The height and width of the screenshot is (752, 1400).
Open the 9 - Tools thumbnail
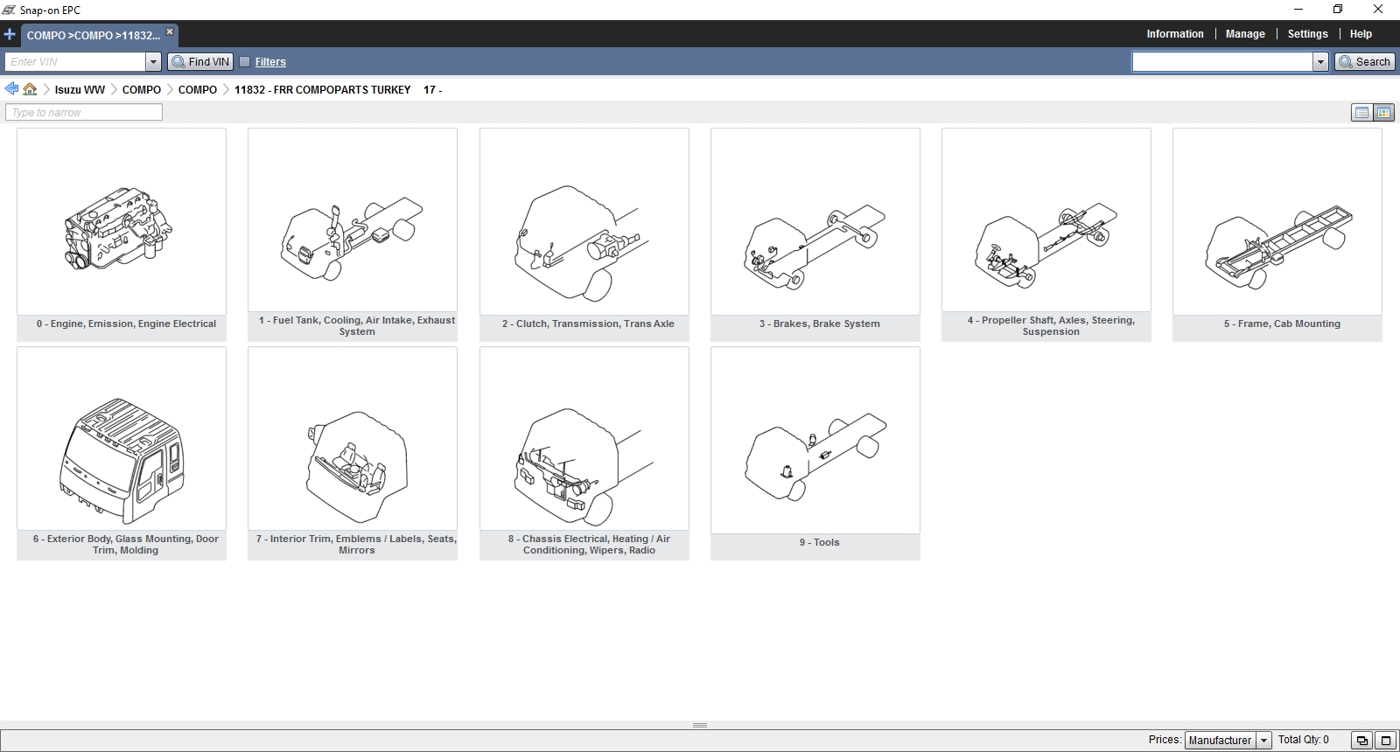[815, 441]
